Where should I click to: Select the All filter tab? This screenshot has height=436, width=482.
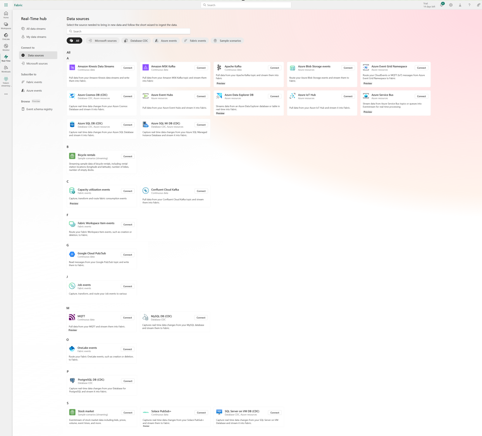[74, 41]
